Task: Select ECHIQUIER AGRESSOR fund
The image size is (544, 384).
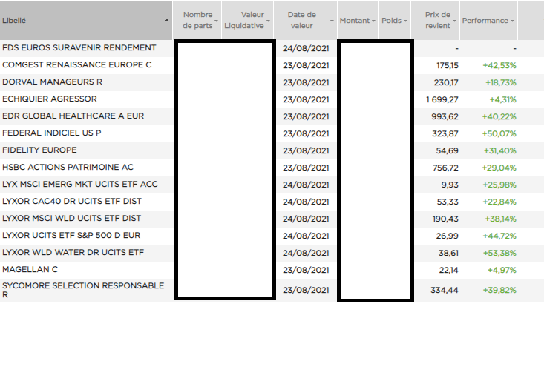Action: [49, 99]
